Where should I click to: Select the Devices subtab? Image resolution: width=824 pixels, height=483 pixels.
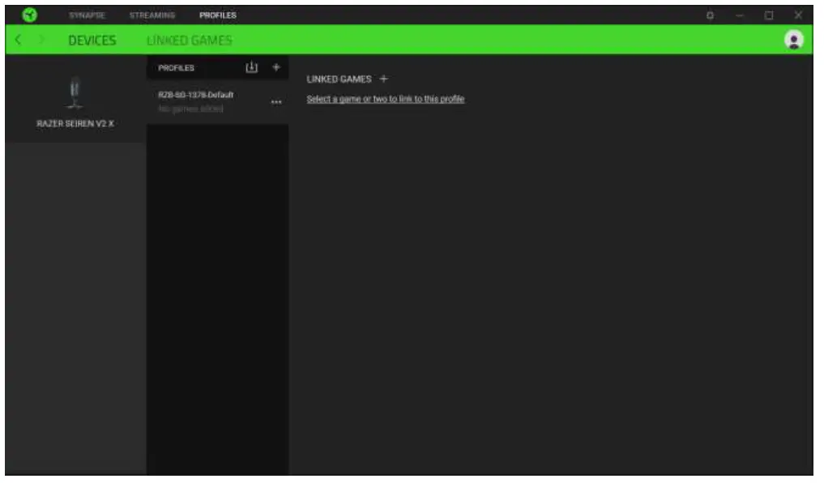(92, 39)
